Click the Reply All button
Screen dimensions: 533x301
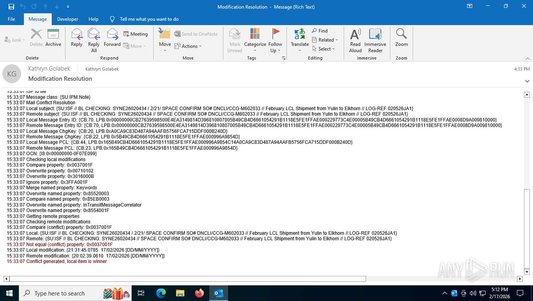(x=94, y=40)
